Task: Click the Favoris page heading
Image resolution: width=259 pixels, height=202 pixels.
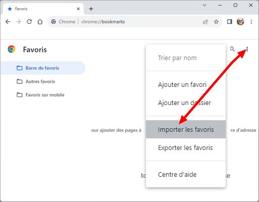Action: pos(35,49)
